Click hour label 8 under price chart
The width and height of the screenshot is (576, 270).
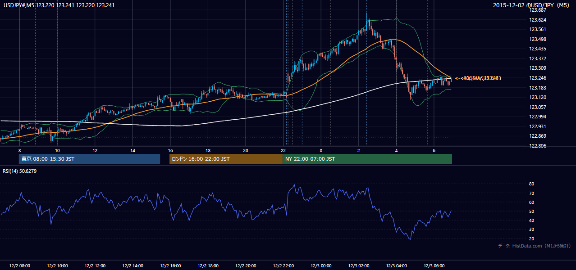[x=19, y=150]
